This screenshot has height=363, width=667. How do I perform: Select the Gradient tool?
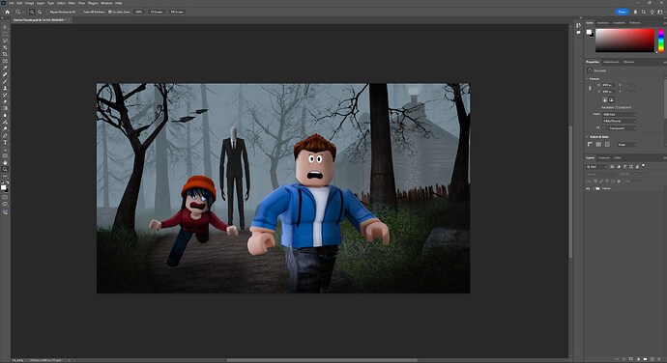coord(5,108)
